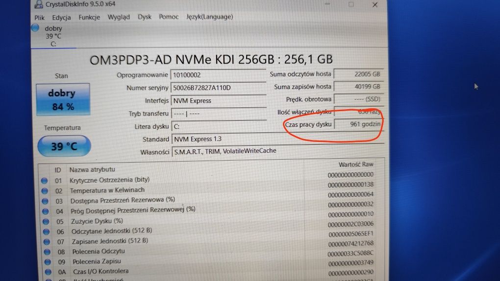
Task: Select the dobry 39 °C C: disk tab
Action: [53, 36]
